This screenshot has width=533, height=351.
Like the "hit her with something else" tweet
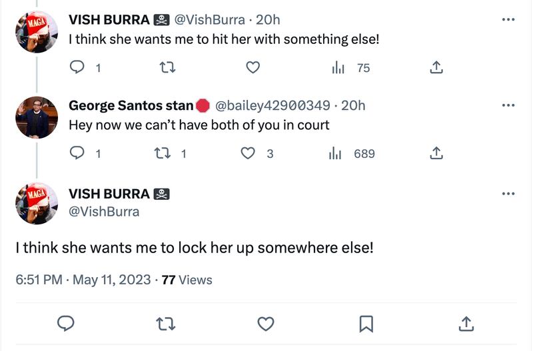coord(253,68)
